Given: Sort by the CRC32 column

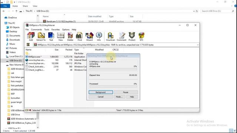Looking at the screenshot, I should 116,50.
